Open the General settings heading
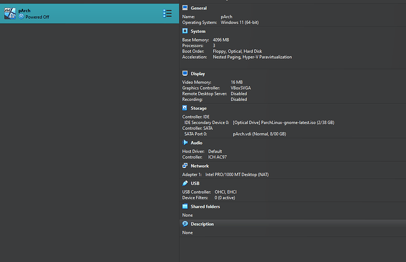The image size is (406, 262). (199, 8)
